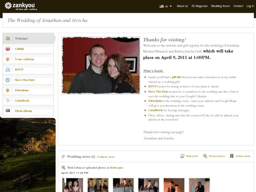Click the photo album book icon

[x=8, y=111]
